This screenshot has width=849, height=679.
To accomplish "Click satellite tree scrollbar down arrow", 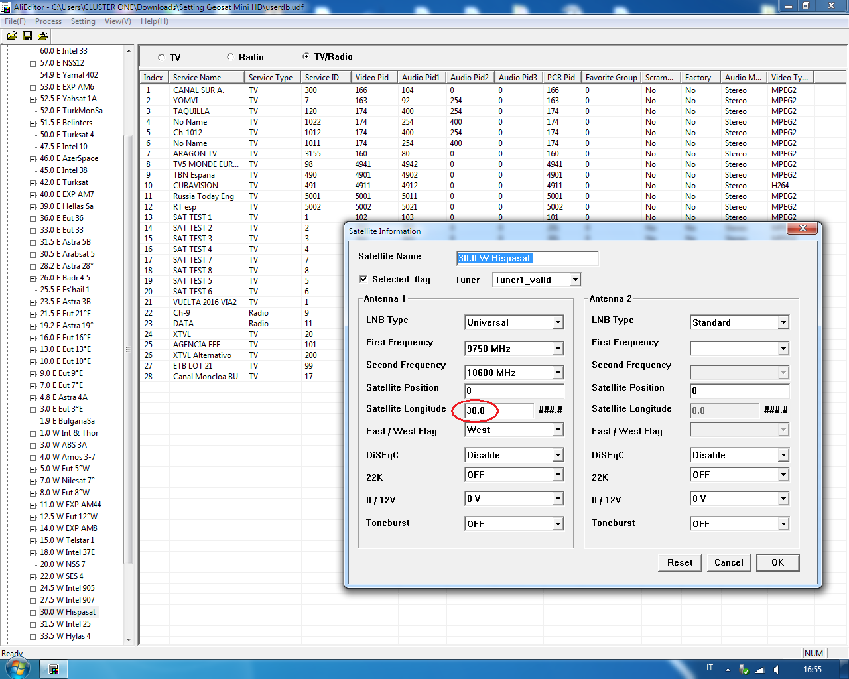I will 129,640.
